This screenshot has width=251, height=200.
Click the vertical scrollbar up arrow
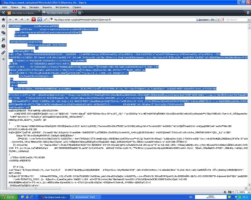click(x=249, y=25)
